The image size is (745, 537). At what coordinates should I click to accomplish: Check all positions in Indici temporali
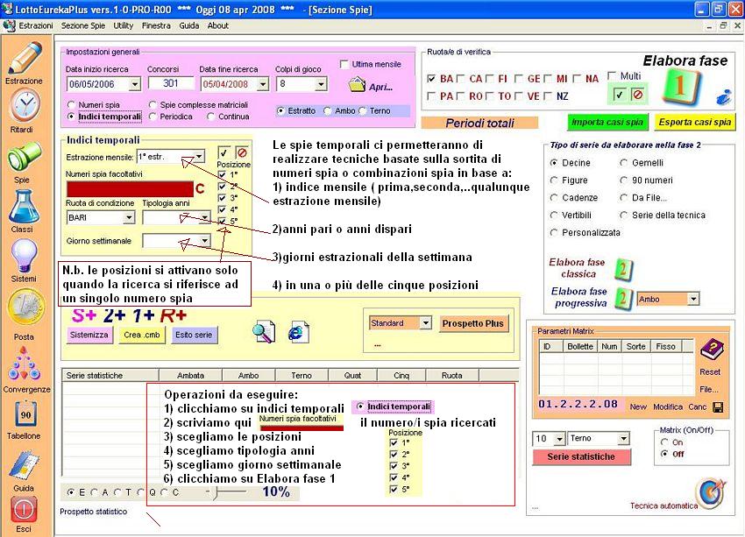[223, 152]
